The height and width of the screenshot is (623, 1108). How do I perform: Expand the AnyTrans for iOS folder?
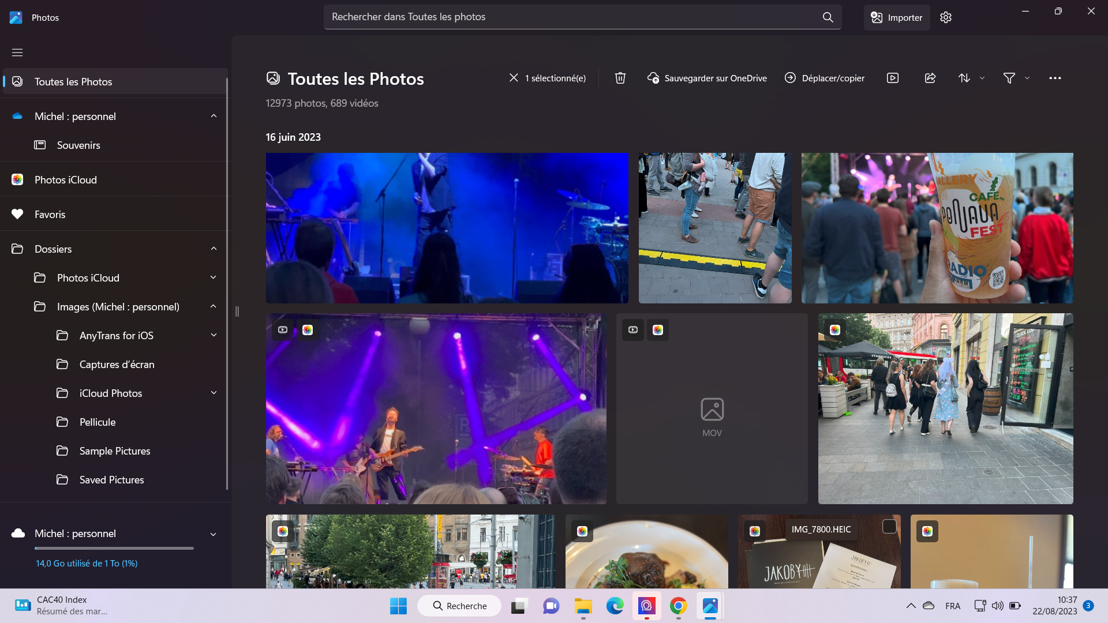[x=214, y=335]
